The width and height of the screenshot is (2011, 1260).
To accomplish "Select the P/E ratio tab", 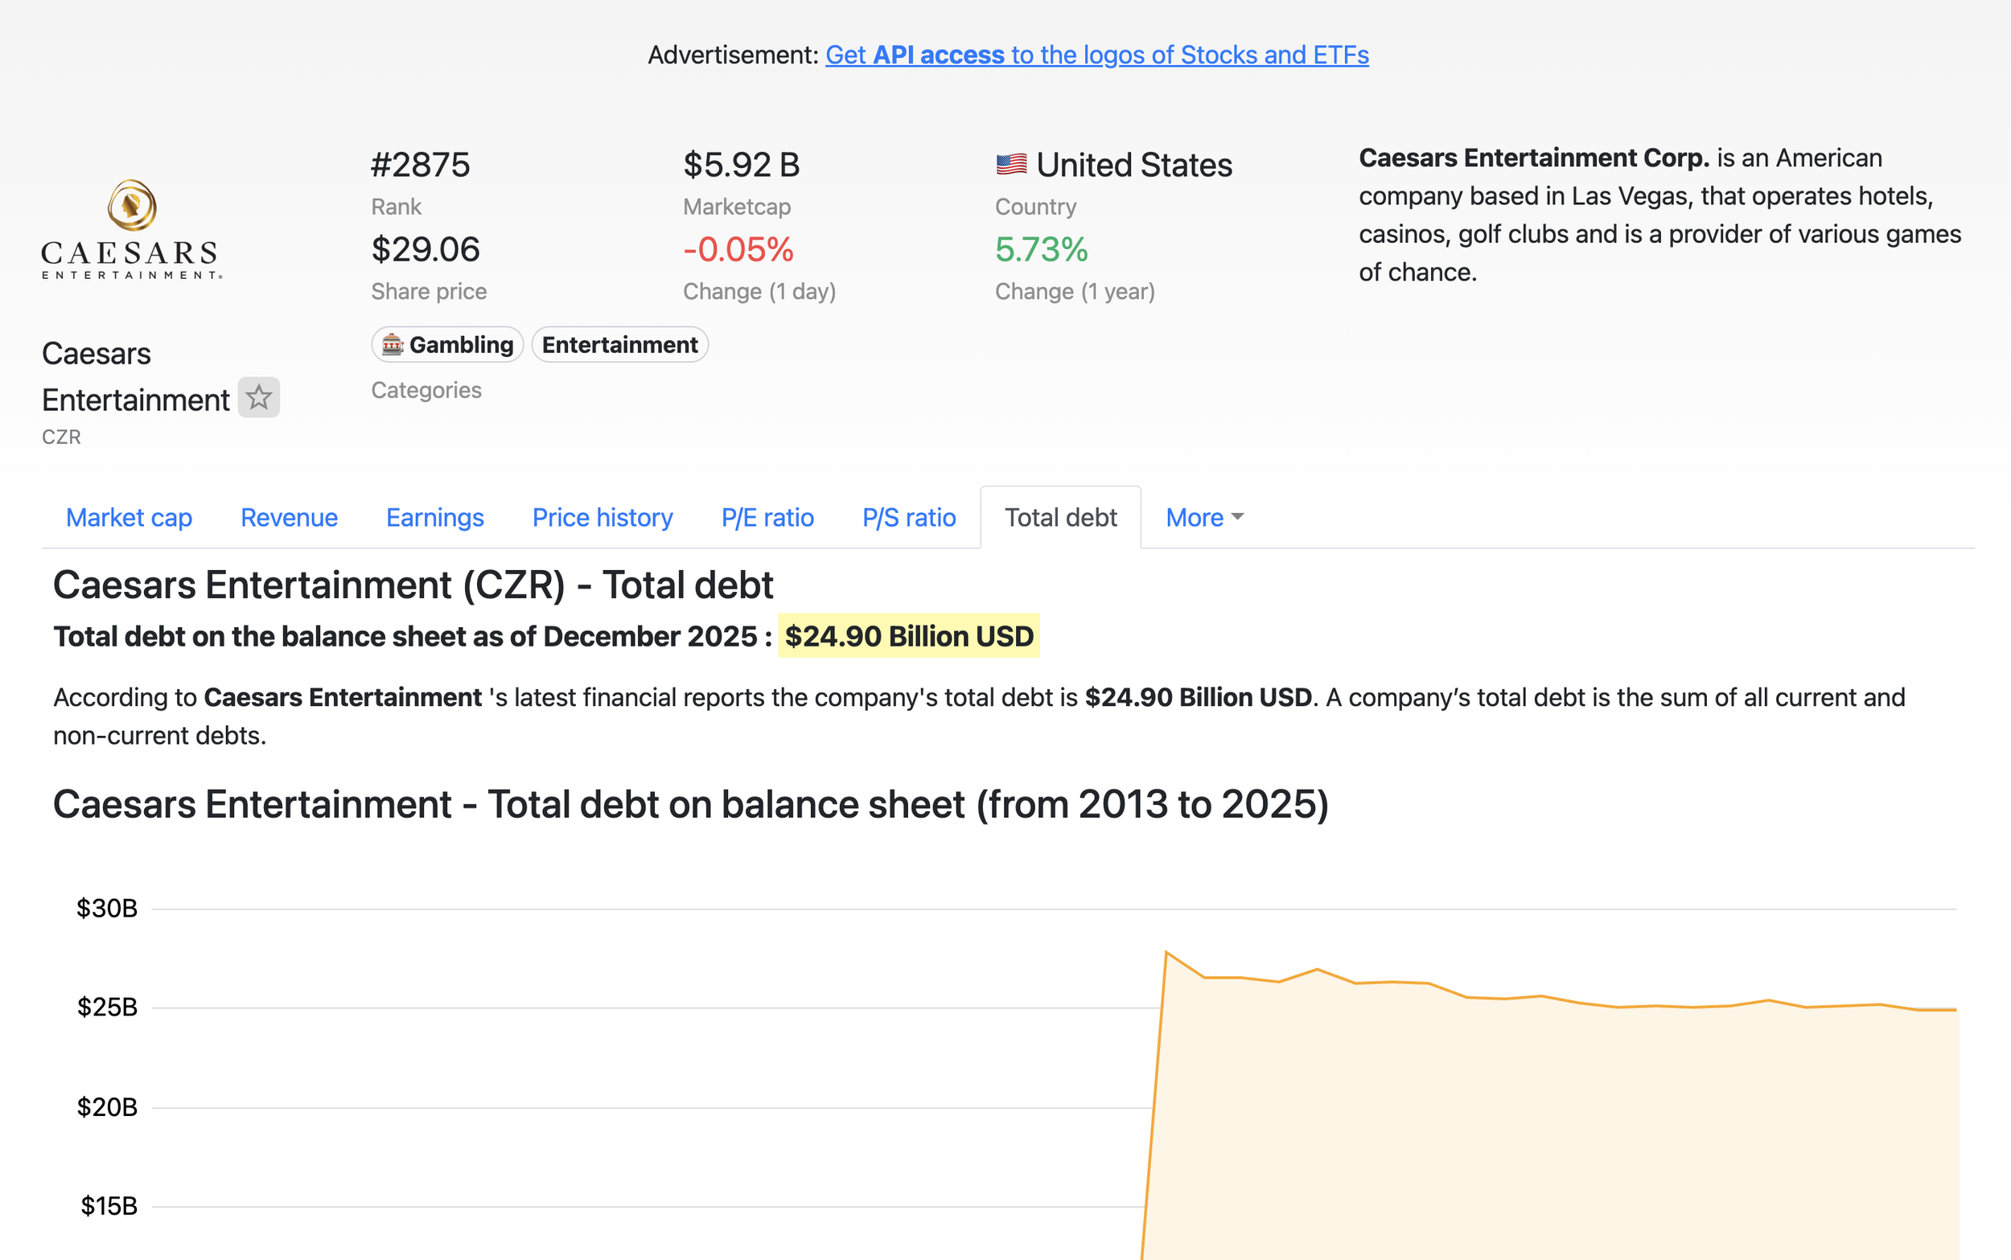I will pos(767,518).
